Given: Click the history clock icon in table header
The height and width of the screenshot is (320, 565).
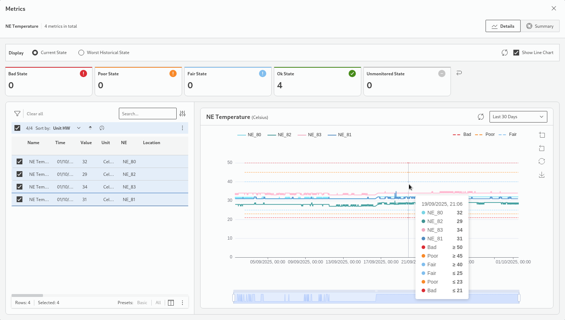Looking at the screenshot, I should point(102,128).
